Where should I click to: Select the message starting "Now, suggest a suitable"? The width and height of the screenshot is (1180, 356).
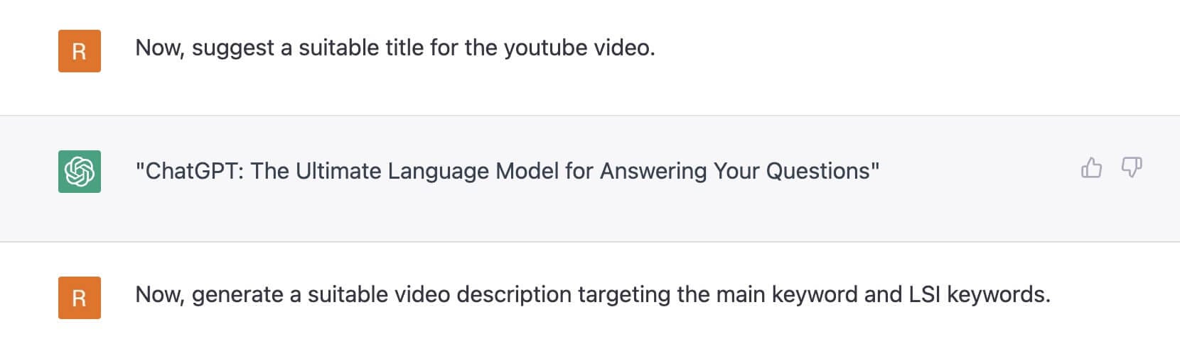point(395,48)
